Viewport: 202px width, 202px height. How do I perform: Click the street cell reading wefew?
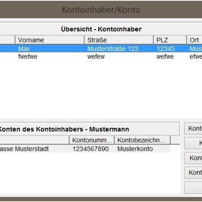(x=96, y=57)
